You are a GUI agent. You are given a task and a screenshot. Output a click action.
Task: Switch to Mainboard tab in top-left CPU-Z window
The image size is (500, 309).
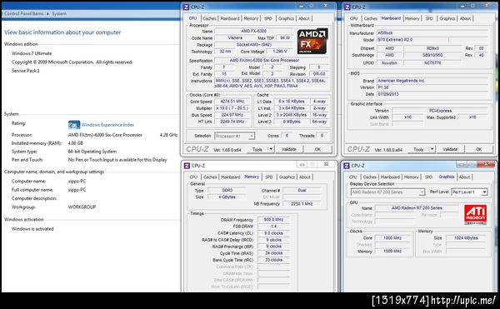point(230,18)
